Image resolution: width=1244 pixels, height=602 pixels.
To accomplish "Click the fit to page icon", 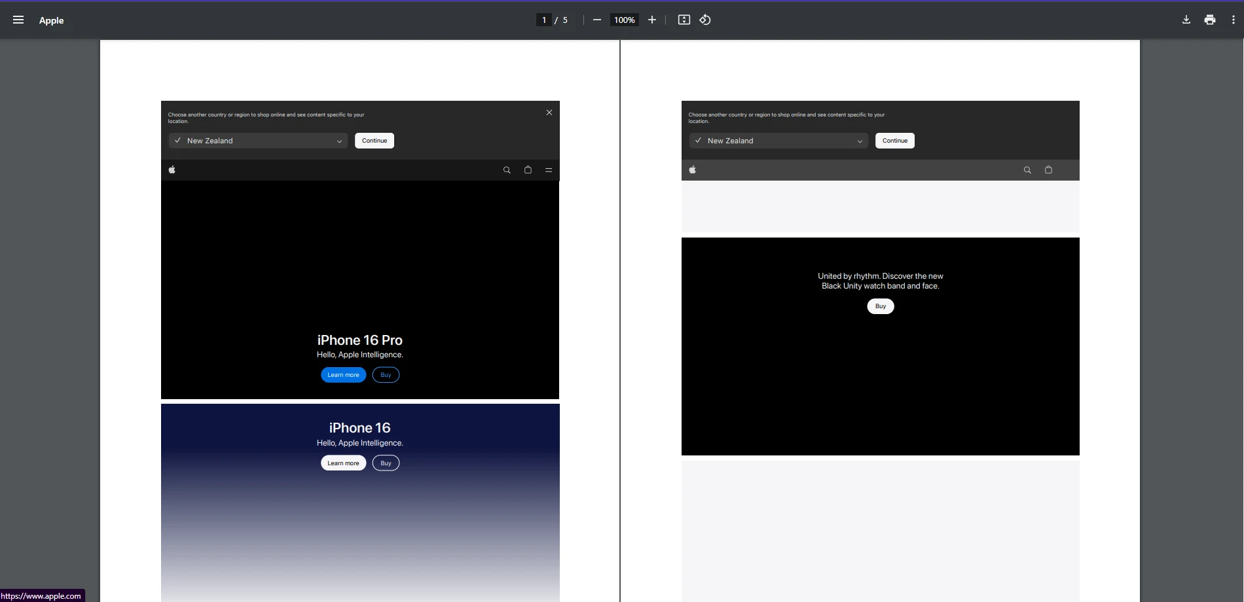I will pyautogui.click(x=684, y=20).
